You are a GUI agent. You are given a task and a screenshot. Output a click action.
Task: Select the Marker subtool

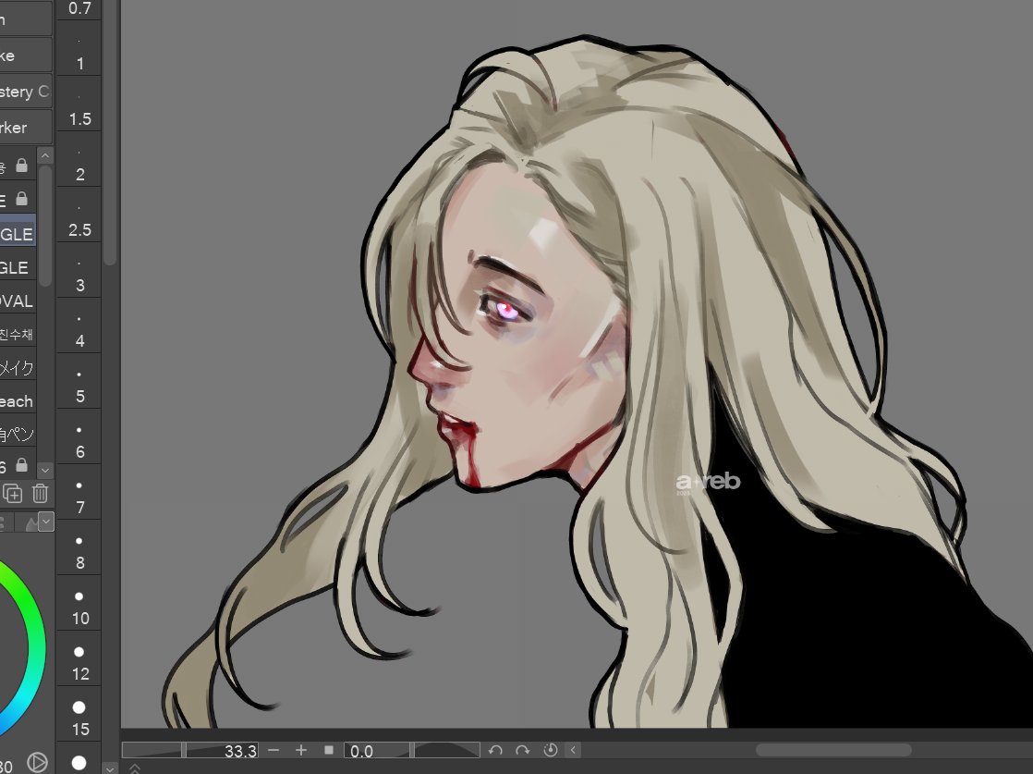point(18,125)
